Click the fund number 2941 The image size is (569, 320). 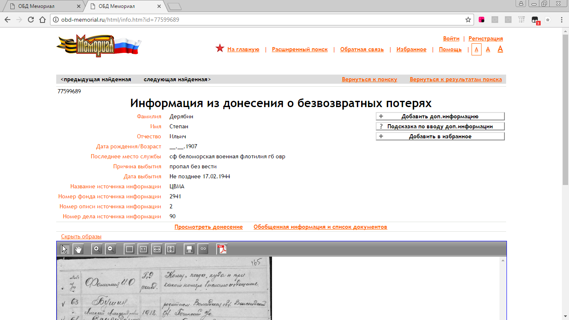point(175,197)
